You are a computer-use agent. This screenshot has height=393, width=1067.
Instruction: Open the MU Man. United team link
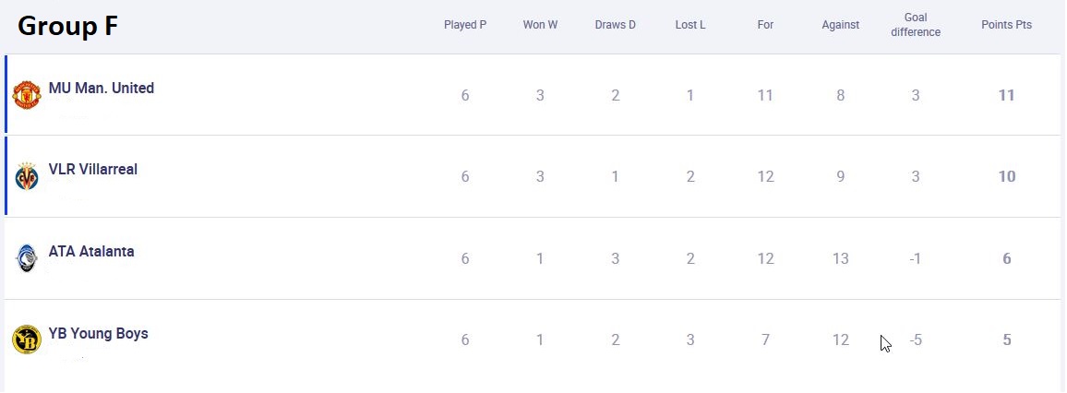pyautogui.click(x=102, y=88)
